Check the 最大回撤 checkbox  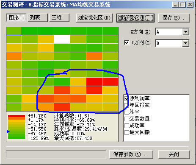127,132
